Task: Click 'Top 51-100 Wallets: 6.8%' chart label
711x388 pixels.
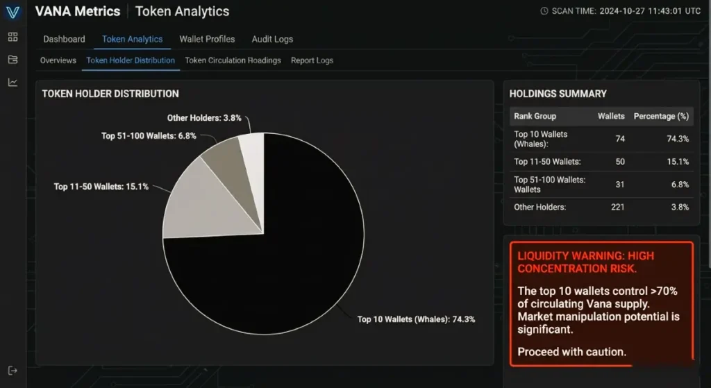Action: (x=149, y=135)
